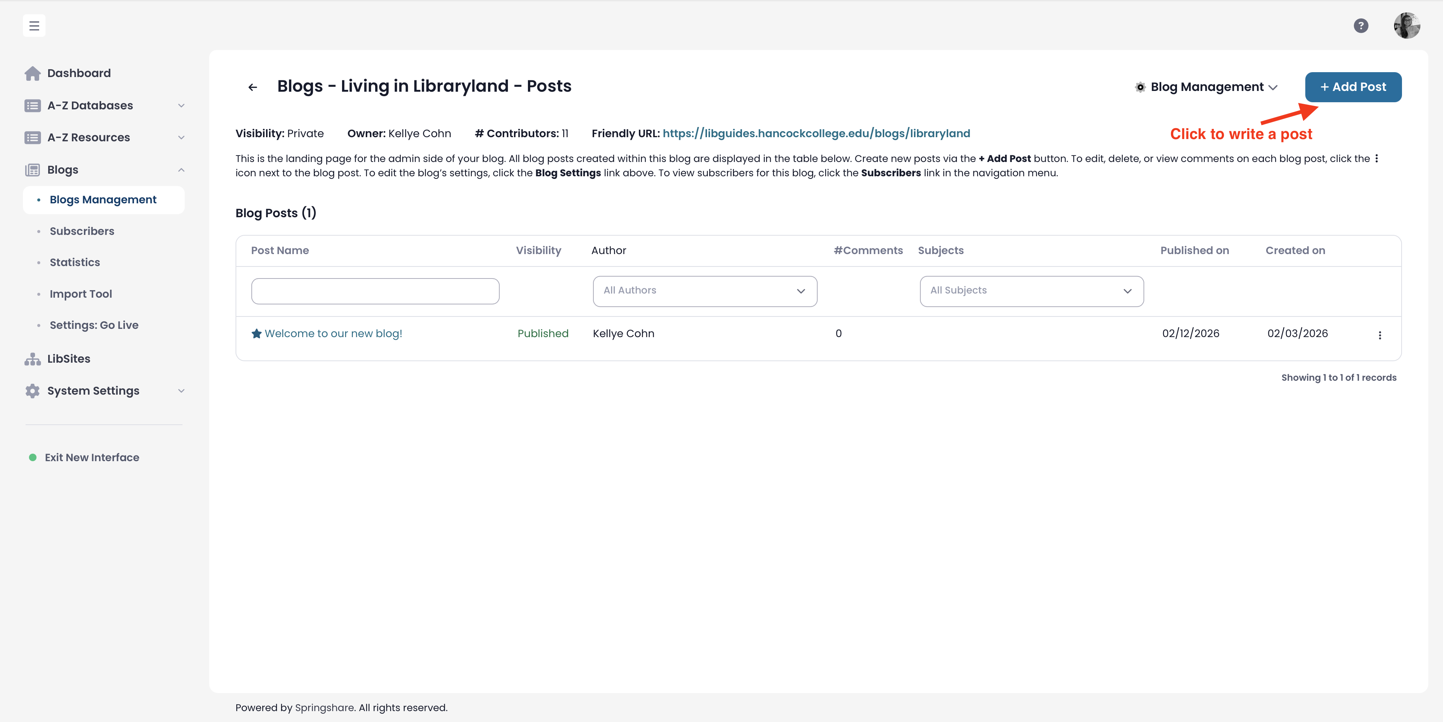This screenshot has height=722, width=1443.
Task: Click the 02/03/2026 created date
Action: coord(1297,334)
